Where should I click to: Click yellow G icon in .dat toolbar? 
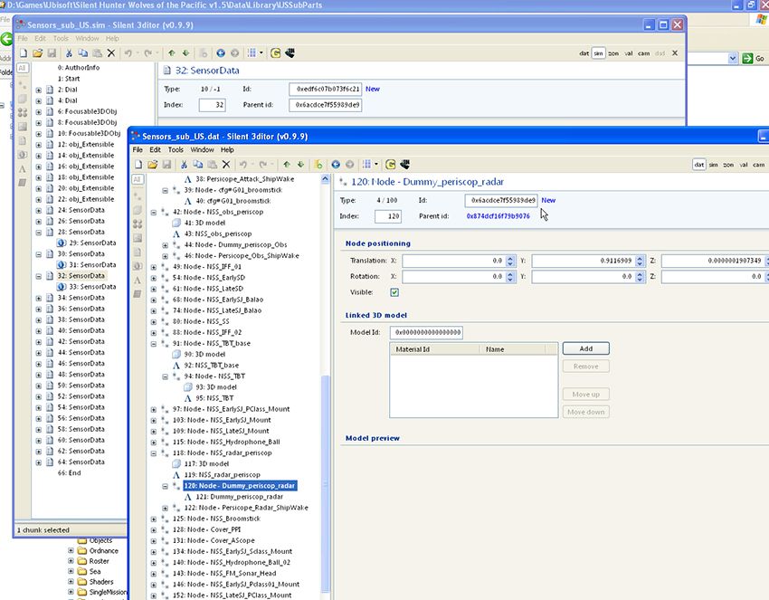[x=391, y=165]
